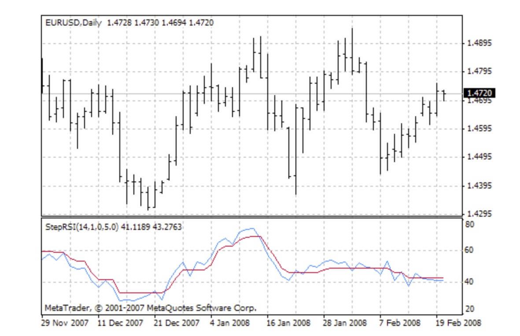Screen dimensions: 520x336
Task: Click the 80 level on the StepRSI scale
Action: (x=470, y=225)
